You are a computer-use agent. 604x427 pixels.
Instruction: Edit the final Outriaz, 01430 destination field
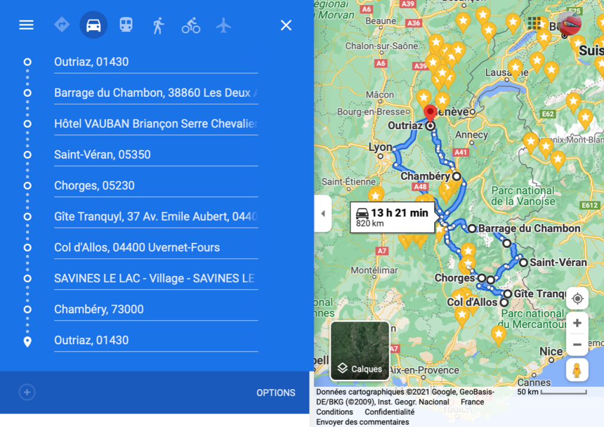(x=156, y=340)
